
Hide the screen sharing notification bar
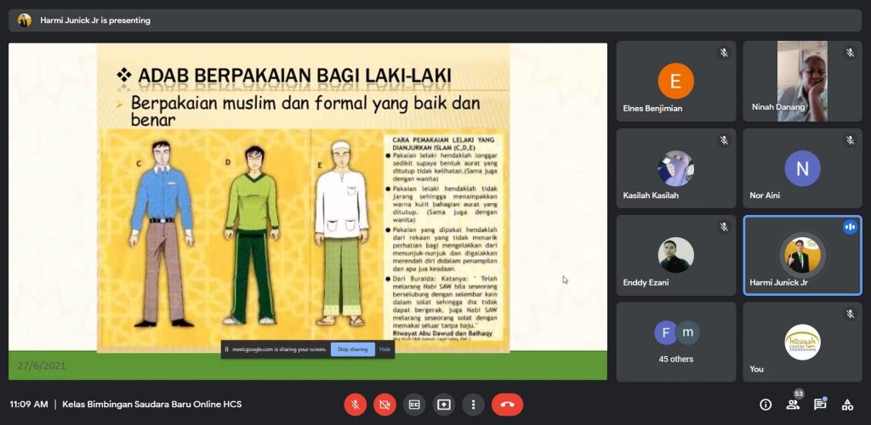pyautogui.click(x=384, y=349)
